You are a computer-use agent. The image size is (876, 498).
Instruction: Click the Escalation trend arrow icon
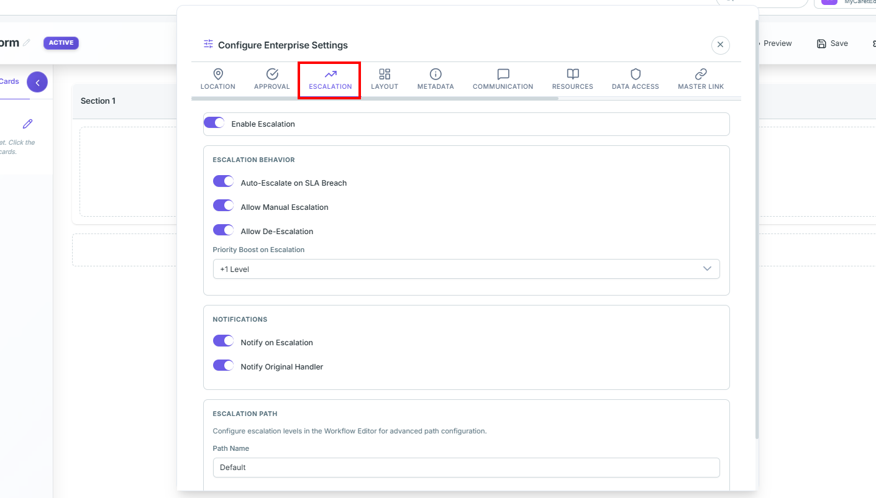331,74
